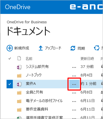Click the 37 分前 modified time

pos(87,67)
